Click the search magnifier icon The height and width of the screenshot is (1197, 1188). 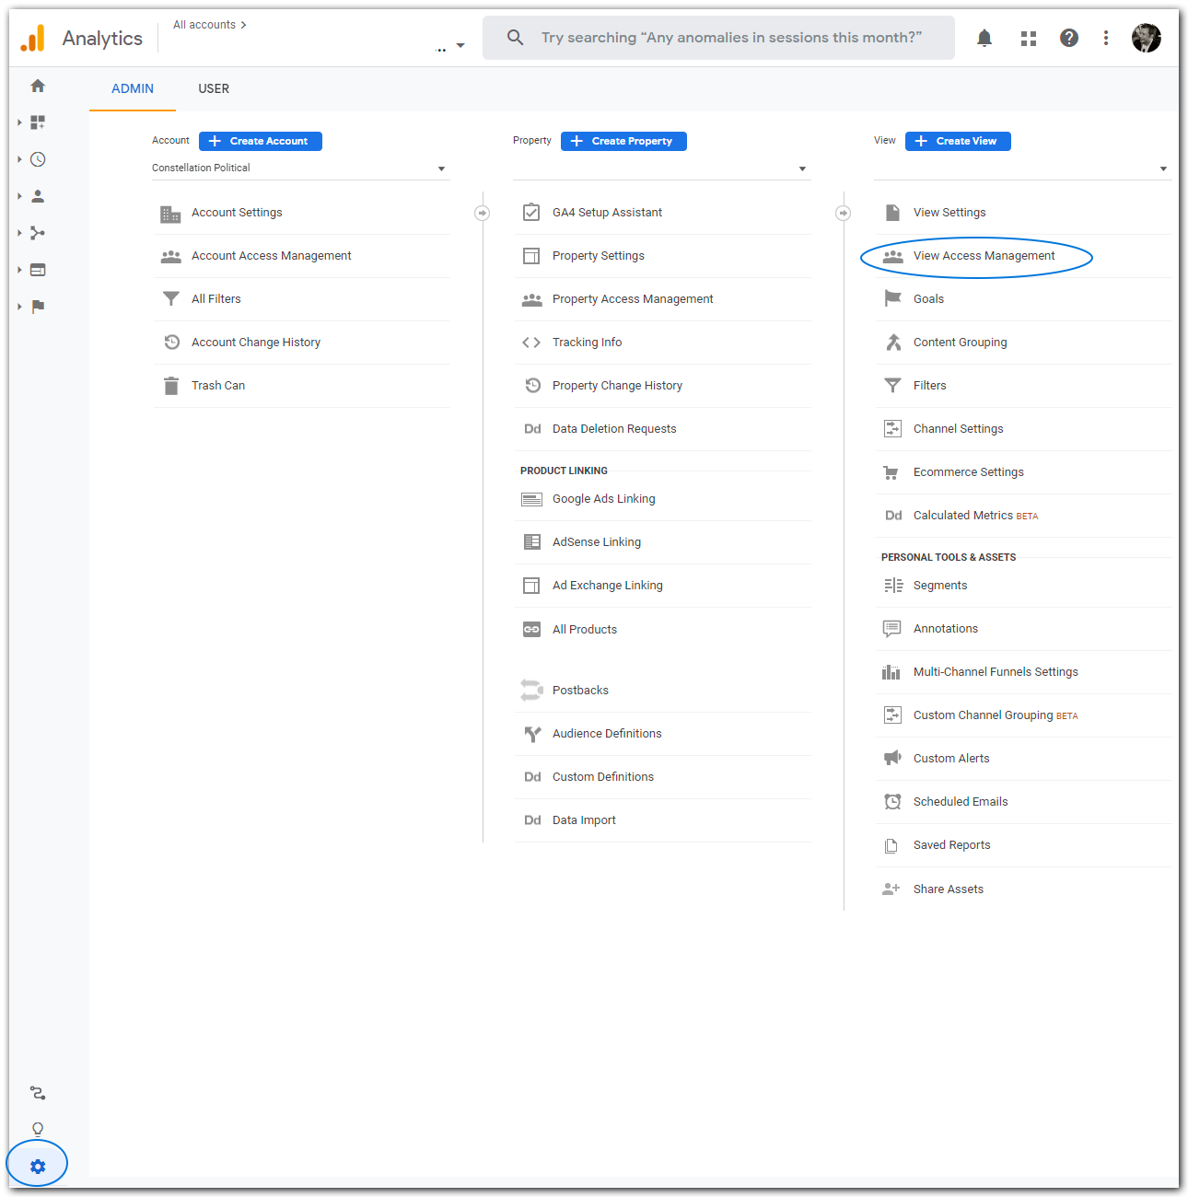click(x=516, y=38)
